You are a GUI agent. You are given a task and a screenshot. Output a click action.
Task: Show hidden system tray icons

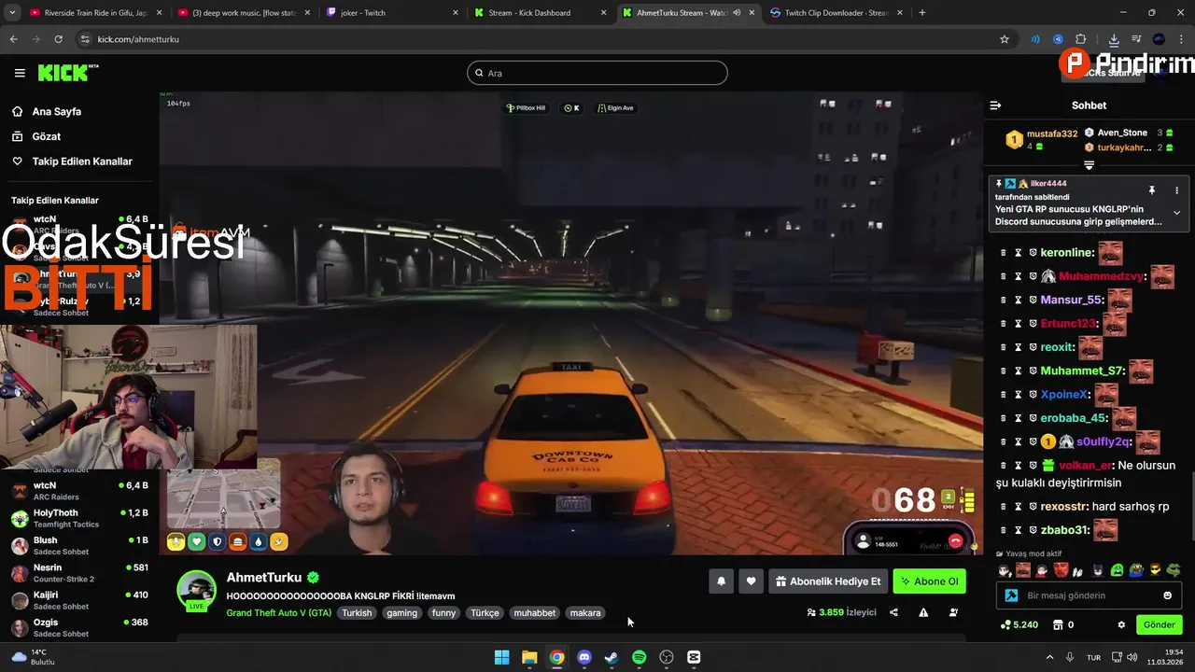tap(1049, 657)
